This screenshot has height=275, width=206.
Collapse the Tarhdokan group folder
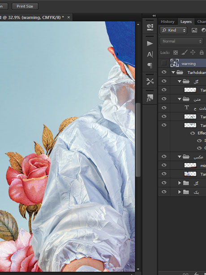click(x=173, y=72)
